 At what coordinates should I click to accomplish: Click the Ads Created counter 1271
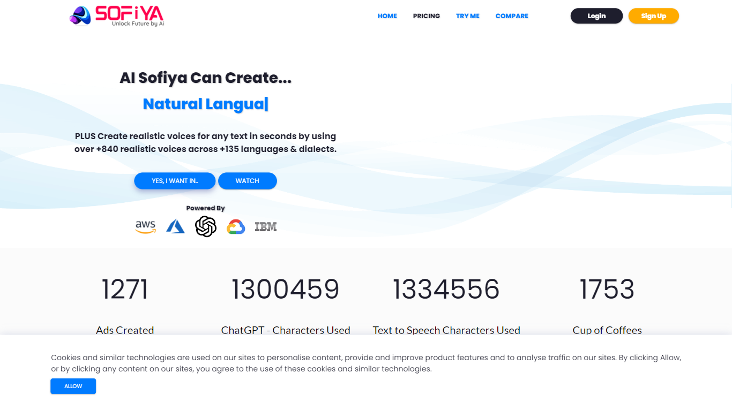(125, 289)
